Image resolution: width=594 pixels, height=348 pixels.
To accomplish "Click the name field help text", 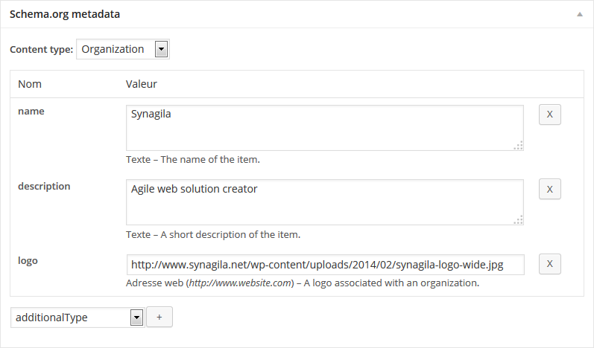I will coord(193,160).
